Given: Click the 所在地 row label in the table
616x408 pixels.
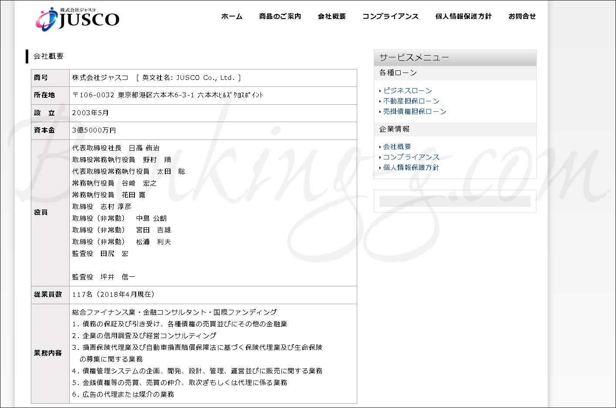Looking at the screenshot, I should pos(44,95).
